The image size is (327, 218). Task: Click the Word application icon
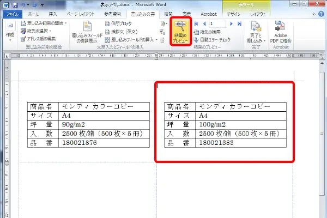[6, 5]
